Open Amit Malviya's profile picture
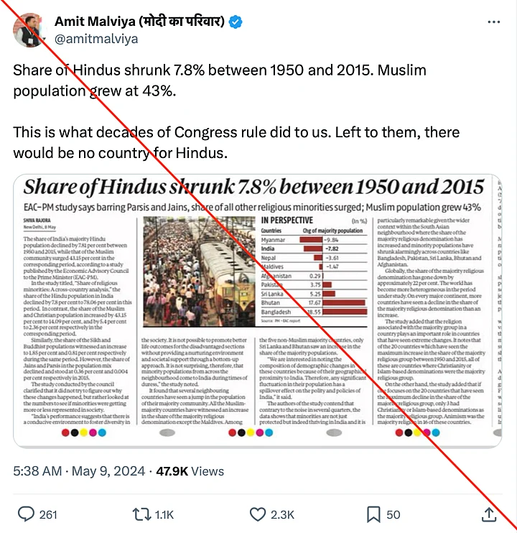Viewport: 517px width, 533px height. pos(29,30)
